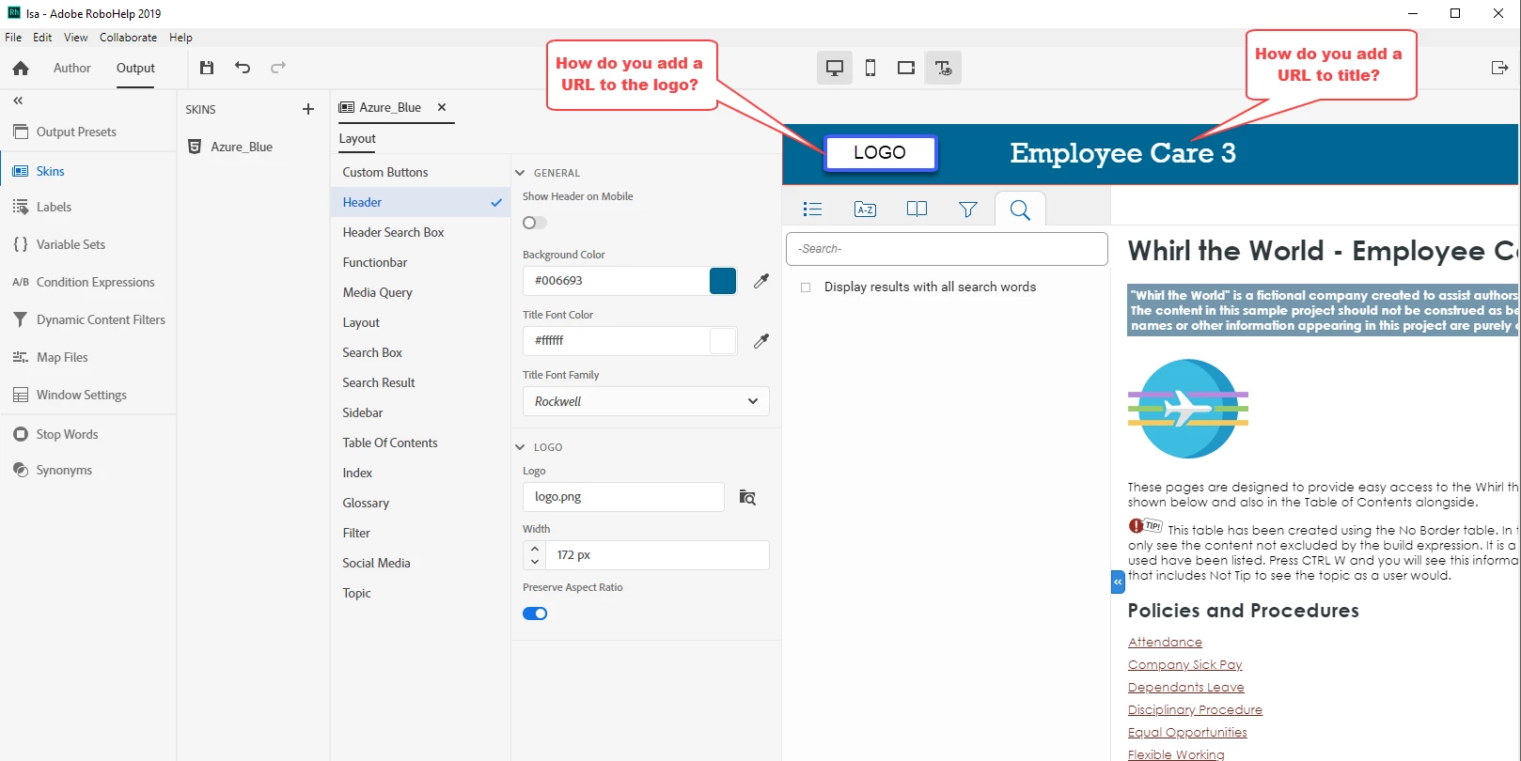Select the Layout tab in skin editor
The image size is (1521, 761).
357,138
